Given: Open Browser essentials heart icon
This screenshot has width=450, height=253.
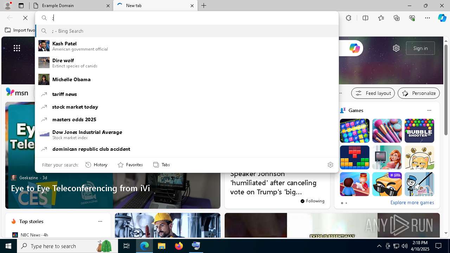Looking at the screenshot, I should point(412,18).
